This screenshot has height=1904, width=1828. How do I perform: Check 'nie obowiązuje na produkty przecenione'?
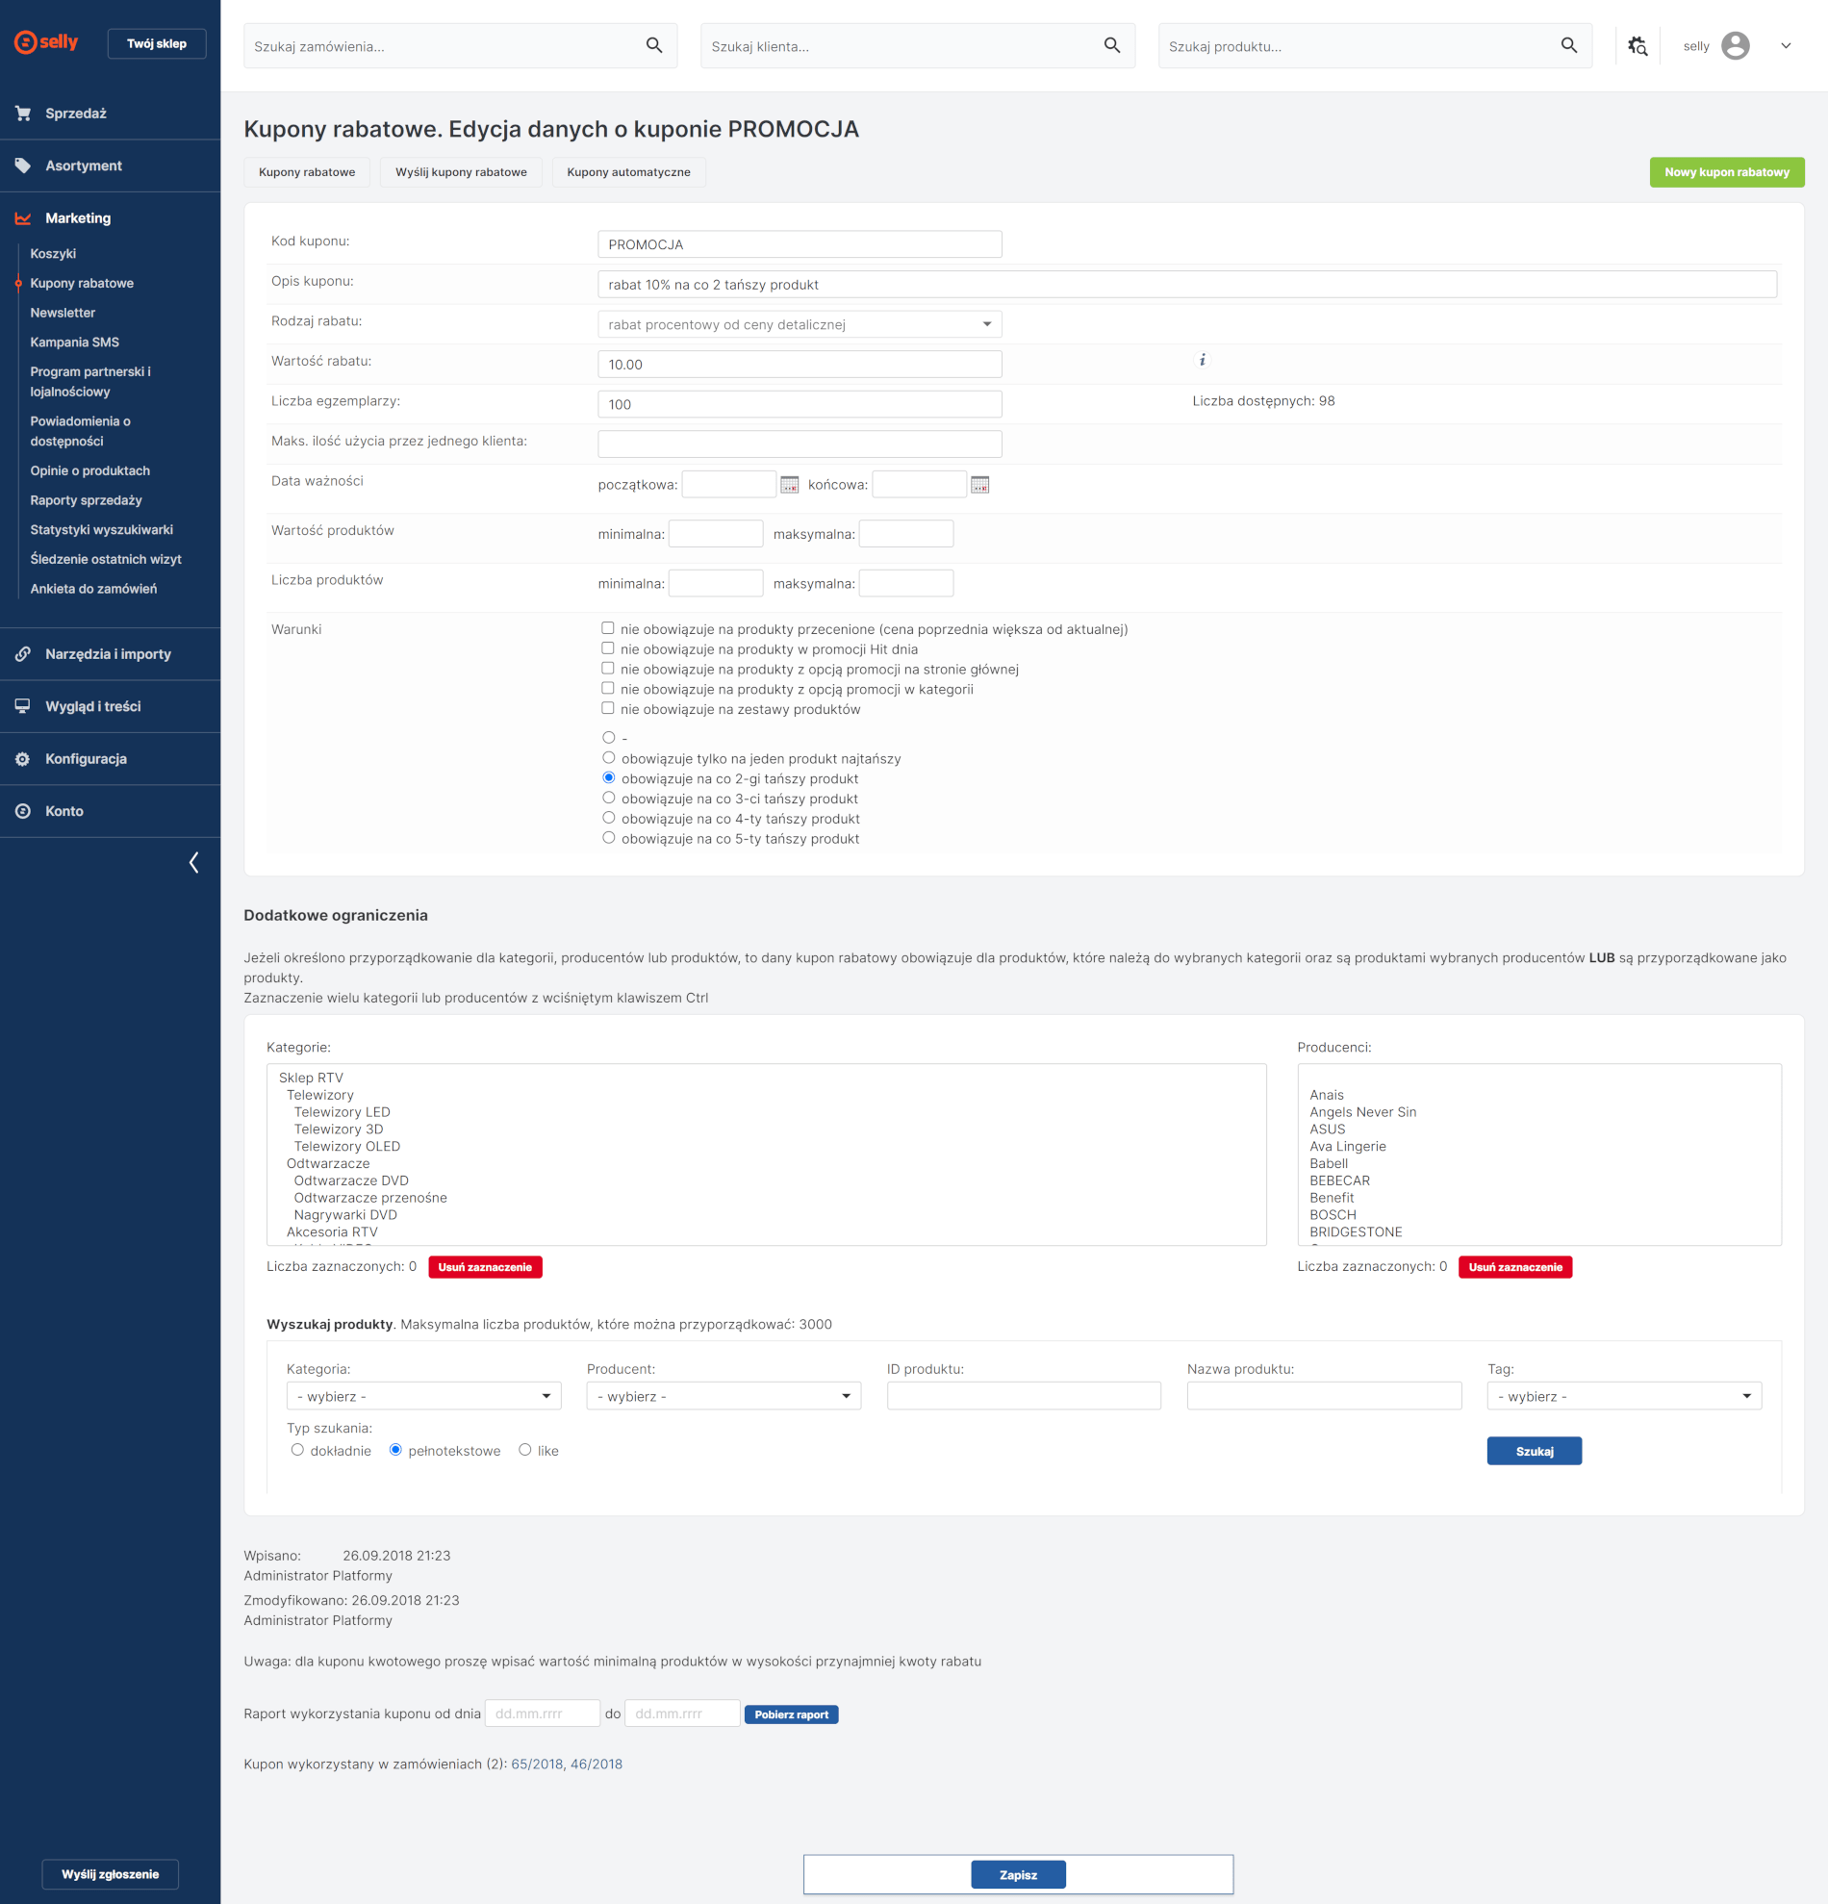[x=607, y=628]
